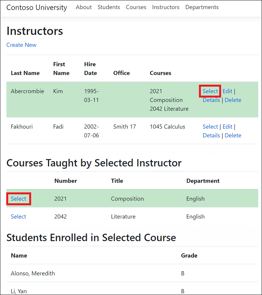Select instructor Abercrombie
The height and width of the screenshot is (295, 262).
pos(210,91)
